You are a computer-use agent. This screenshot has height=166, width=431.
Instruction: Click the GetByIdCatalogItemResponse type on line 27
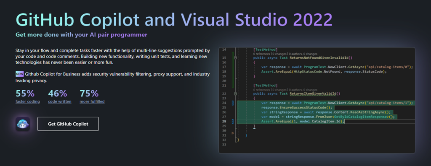pos(360,117)
